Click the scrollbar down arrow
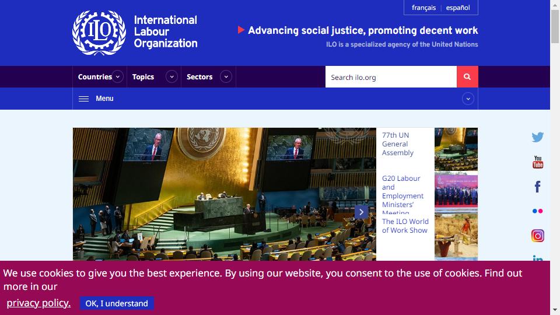Screen dimensions: 560x315 click(x=555, y=310)
